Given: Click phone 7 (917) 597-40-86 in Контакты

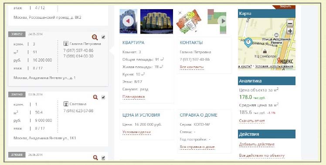Looking at the screenshot, I should click(x=195, y=59).
